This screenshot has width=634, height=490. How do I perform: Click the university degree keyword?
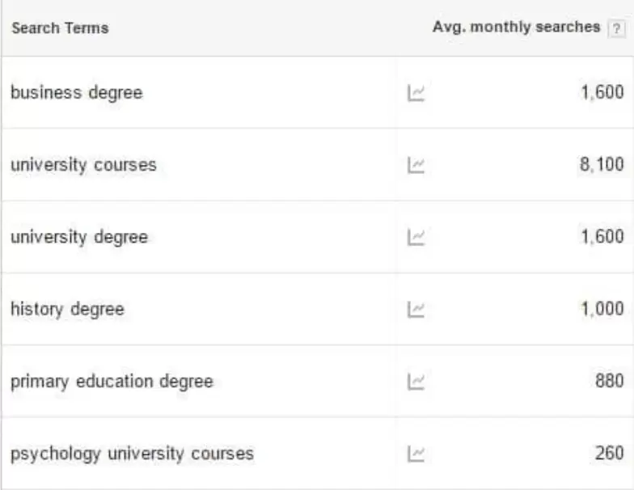coord(79,237)
